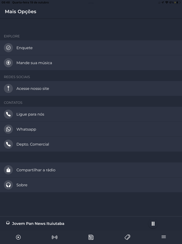182x244 pixels.
Task: Tap the Enquete checkmark icon
Action: click(x=8, y=48)
